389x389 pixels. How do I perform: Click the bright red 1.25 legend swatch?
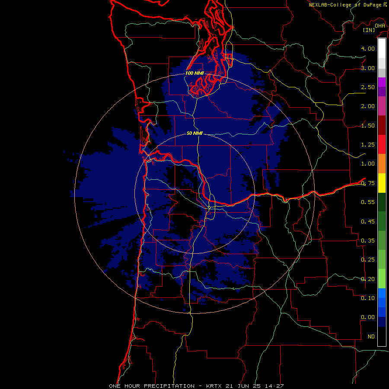pyautogui.click(x=382, y=144)
